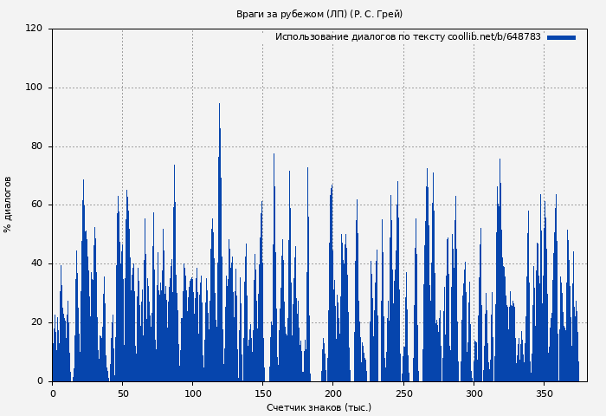The image size is (606, 416).
Task: Click the tallest bar peak in the chart
Action: 219,106
